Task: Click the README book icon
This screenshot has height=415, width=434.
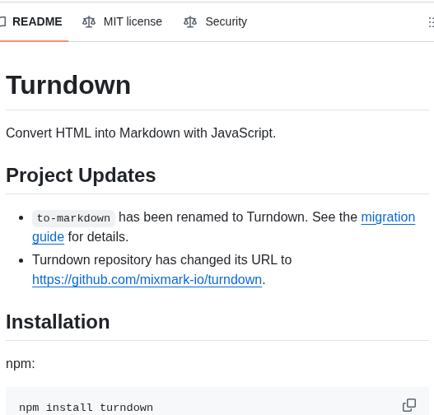Action: (x=2, y=21)
